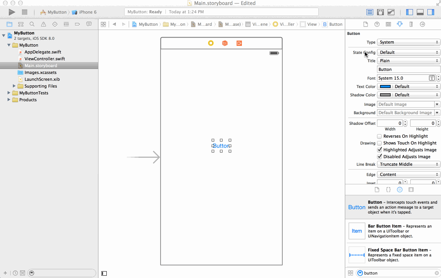Show the Code Snippet library

[x=388, y=190]
